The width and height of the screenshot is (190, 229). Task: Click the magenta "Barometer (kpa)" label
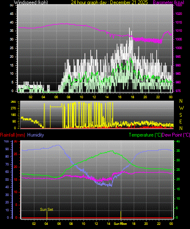pos(169,2)
